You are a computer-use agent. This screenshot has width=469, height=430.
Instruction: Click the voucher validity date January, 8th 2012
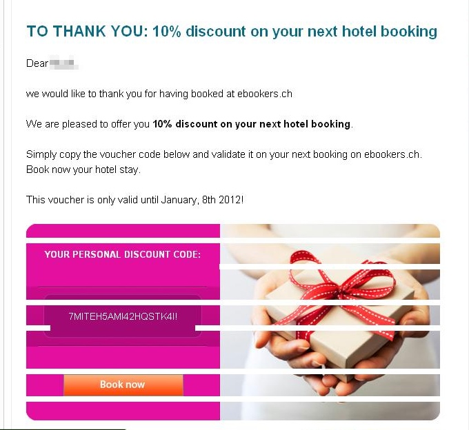click(201, 200)
